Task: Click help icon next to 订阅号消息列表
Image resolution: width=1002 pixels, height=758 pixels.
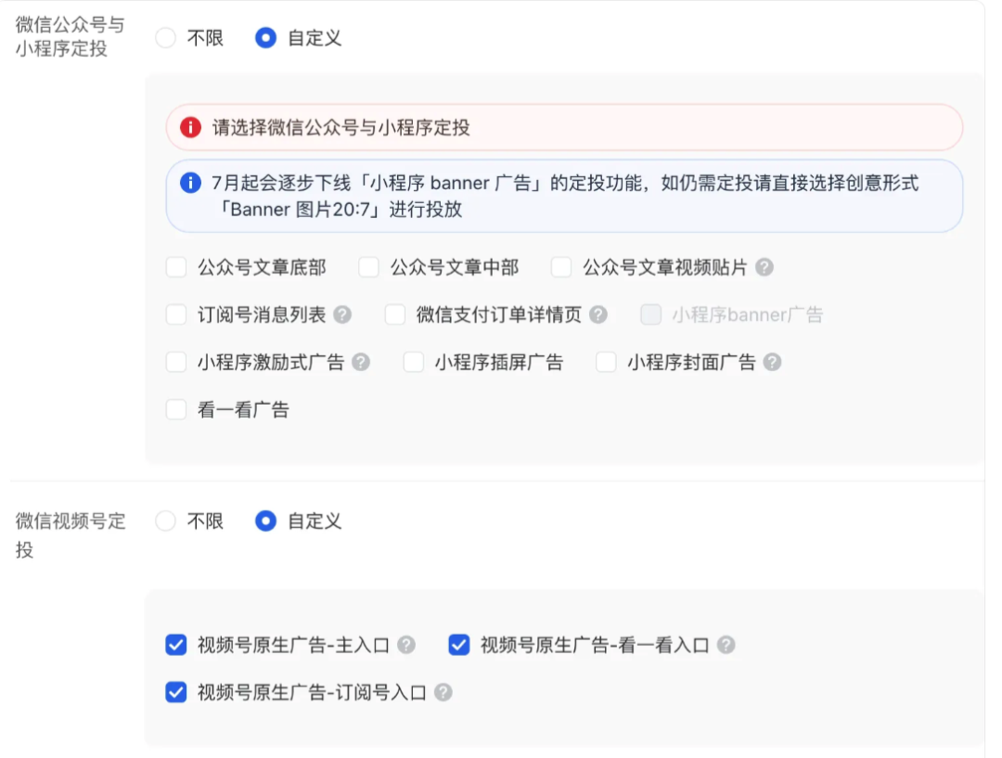Action: point(342,315)
